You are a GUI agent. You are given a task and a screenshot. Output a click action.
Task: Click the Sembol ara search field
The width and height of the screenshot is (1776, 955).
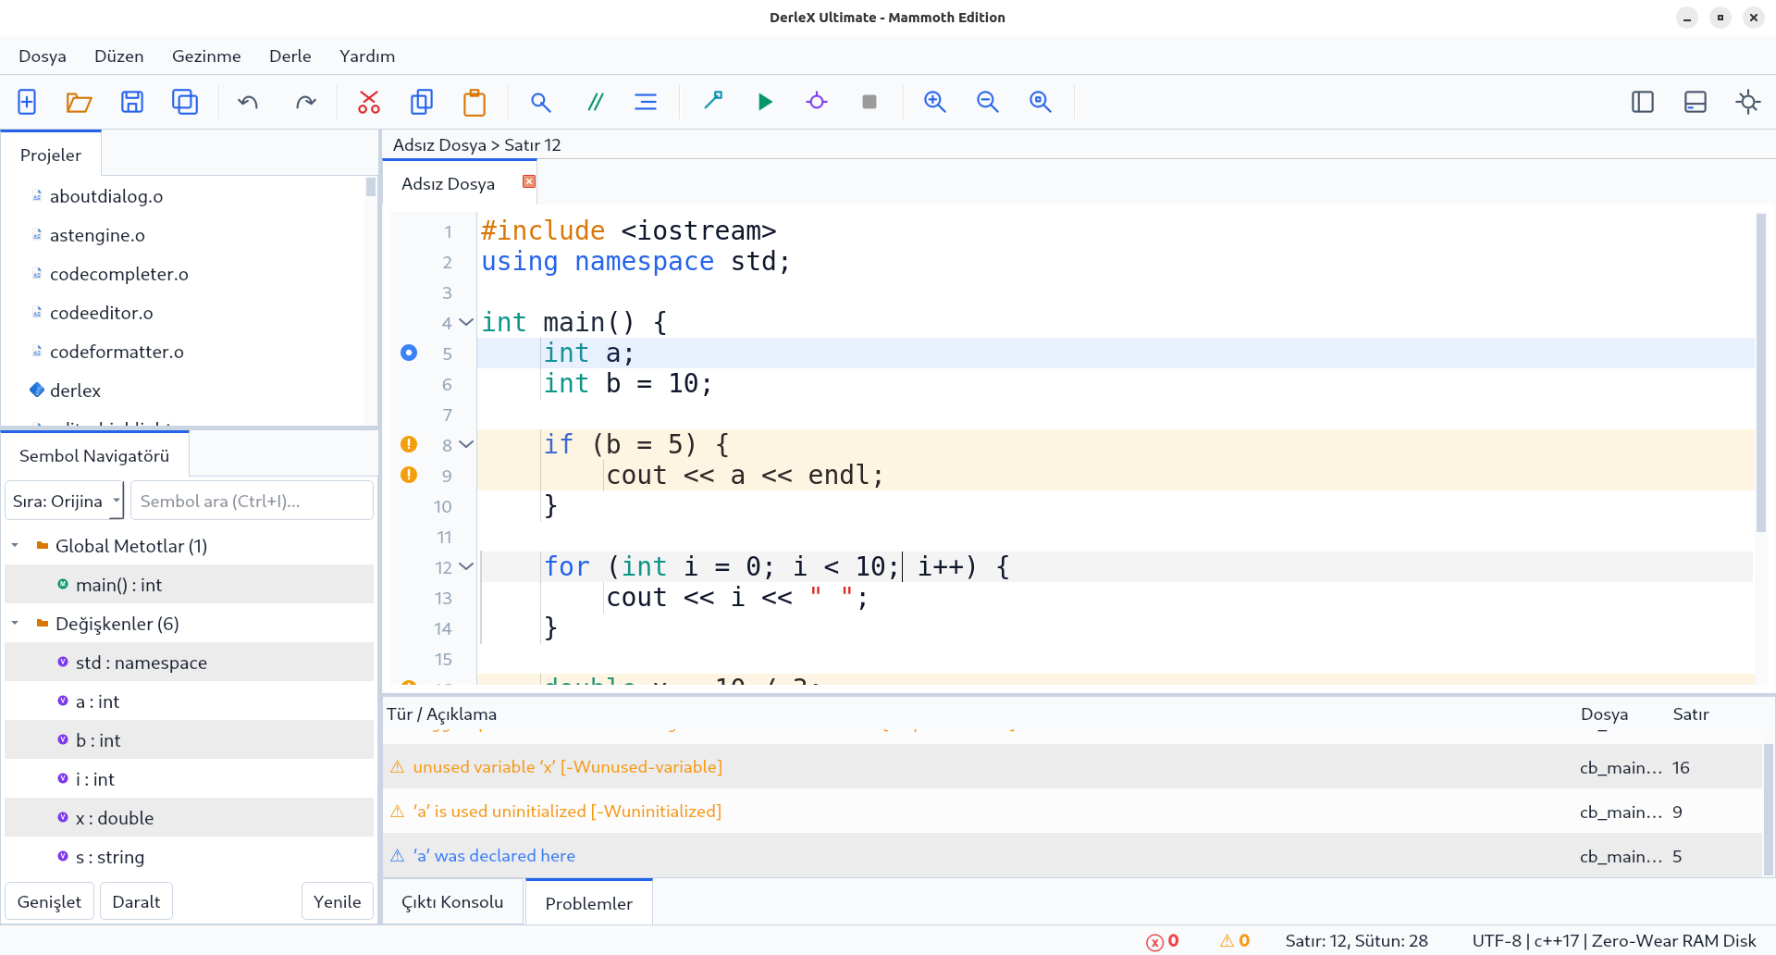click(x=252, y=501)
